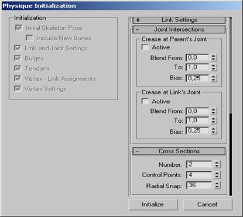Toggle the Tendons checkbox
The image size is (243, 217).
(x=18, y=68)
